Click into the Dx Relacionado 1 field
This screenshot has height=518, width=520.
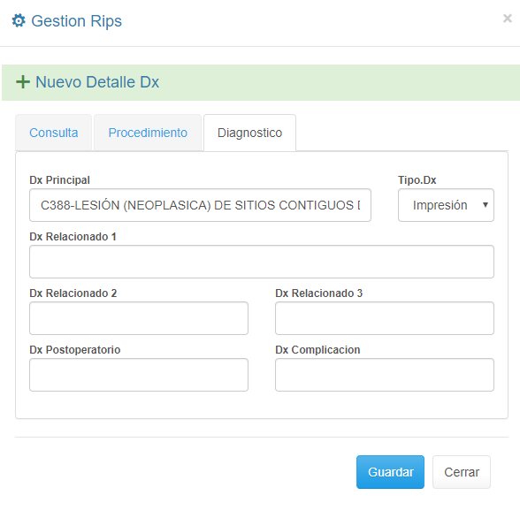pos(262,262)
